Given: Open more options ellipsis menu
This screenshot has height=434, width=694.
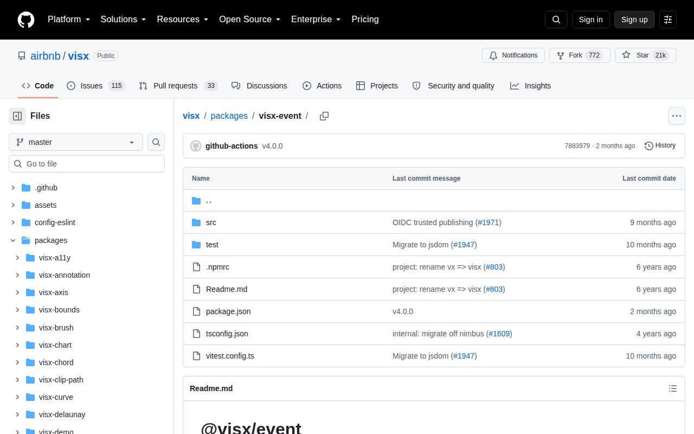Looking at the screenshot, I should (676, 116).
